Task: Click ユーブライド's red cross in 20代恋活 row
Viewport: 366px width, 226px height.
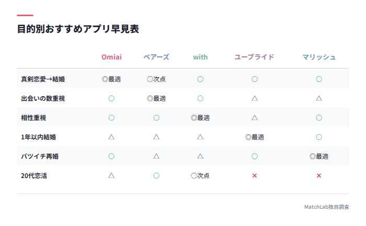Action: click(x=255, y=176)
